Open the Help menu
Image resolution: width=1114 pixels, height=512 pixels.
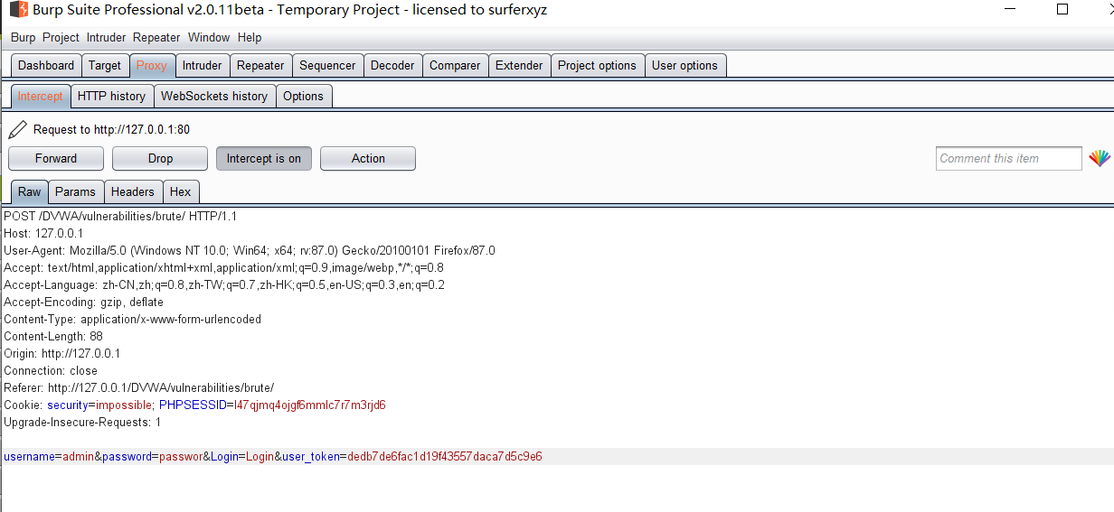tap(250, 37)
